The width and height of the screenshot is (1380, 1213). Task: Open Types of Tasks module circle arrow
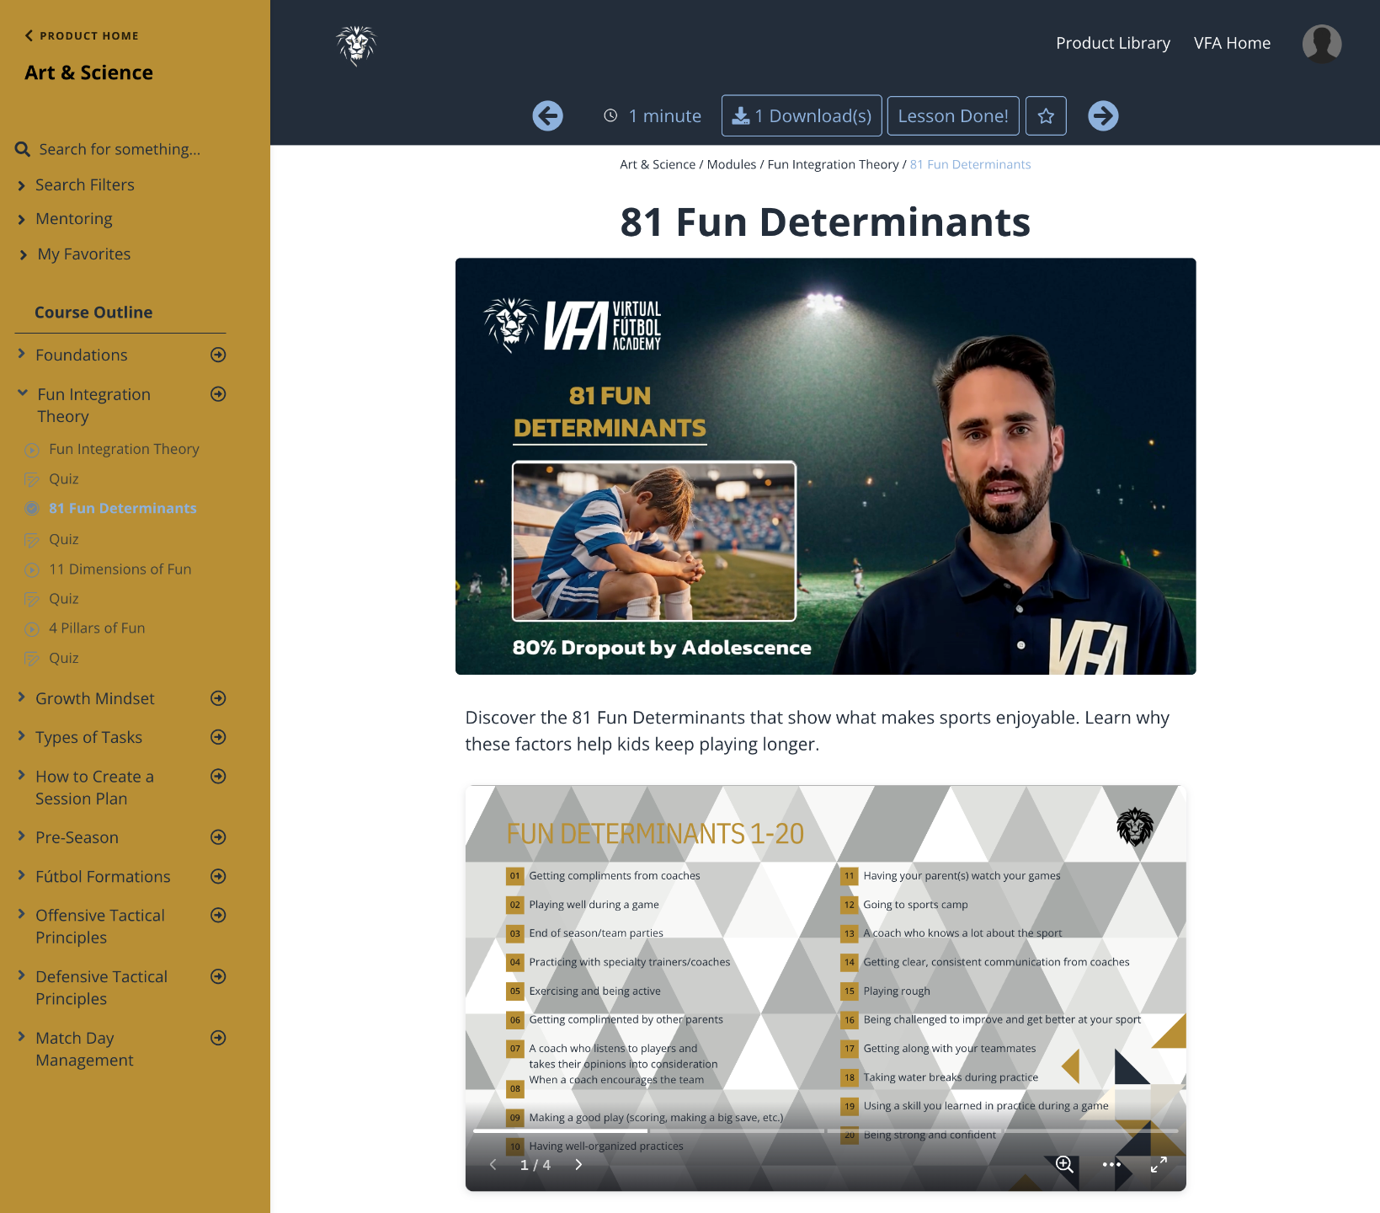[x=218, y=737]
